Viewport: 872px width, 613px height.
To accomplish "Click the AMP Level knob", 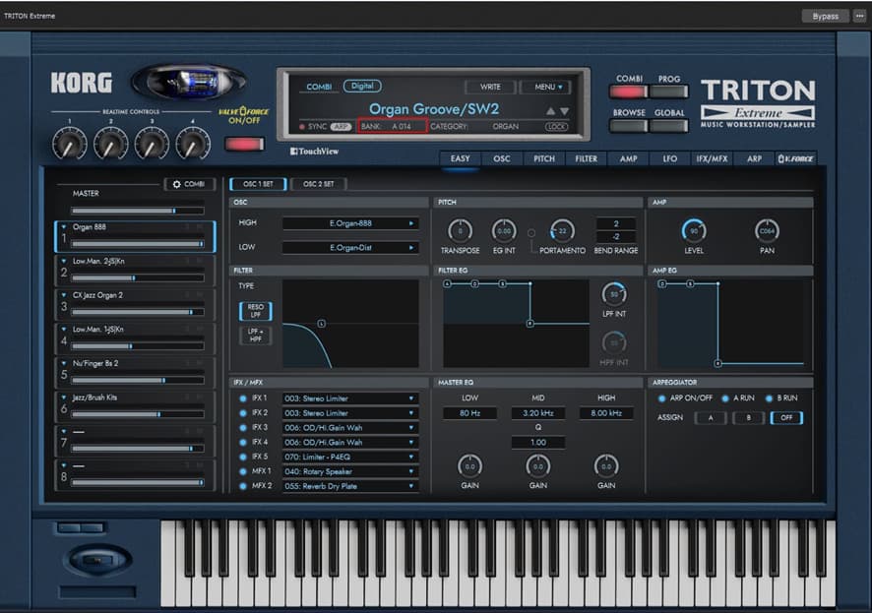I will point(694,230).
